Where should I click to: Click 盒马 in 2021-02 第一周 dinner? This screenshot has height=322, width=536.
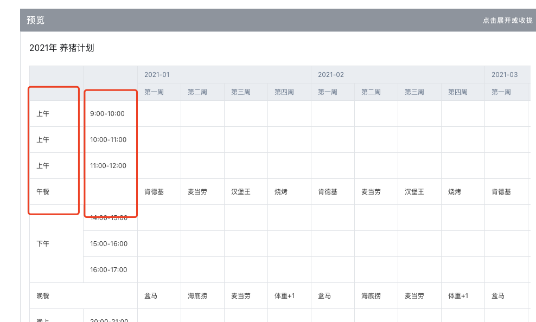(x=324, y=295)
